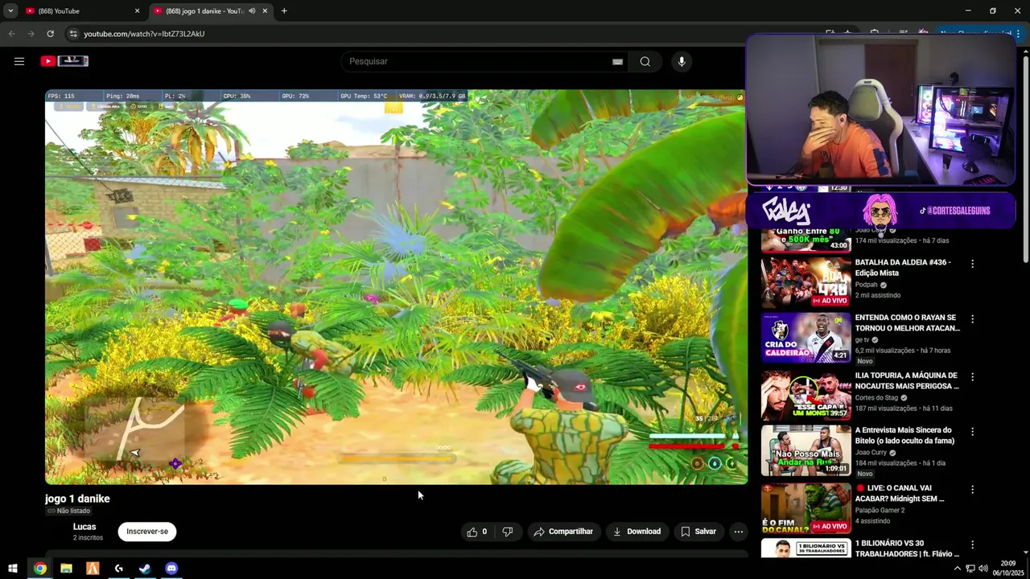Image resolution: width=1030 pixels, height=579 pixels.
Task: Click the magnifier search button
Action: tap(645, 62)
